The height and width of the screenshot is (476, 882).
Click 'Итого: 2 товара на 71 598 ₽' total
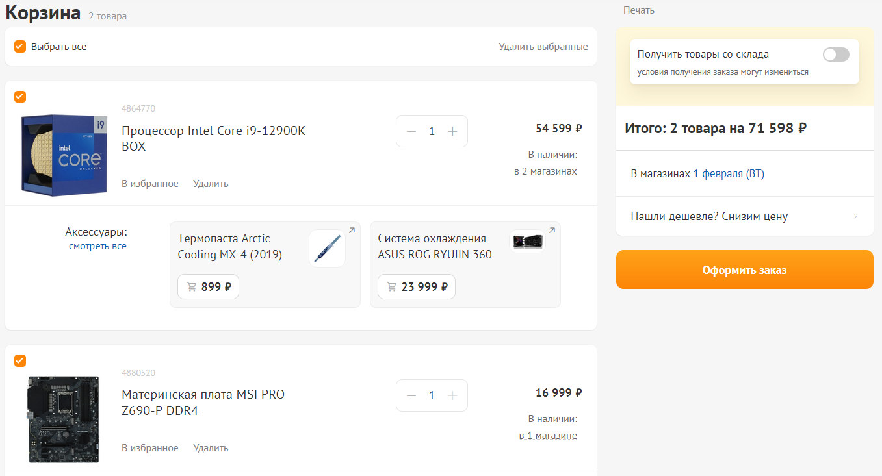(x=716, y=128)
